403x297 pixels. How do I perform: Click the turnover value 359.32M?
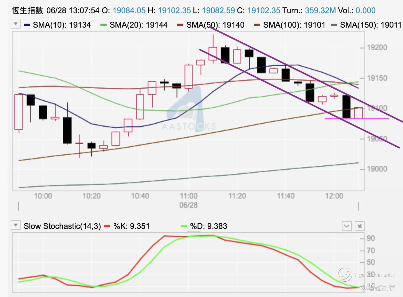pos(320,10)
